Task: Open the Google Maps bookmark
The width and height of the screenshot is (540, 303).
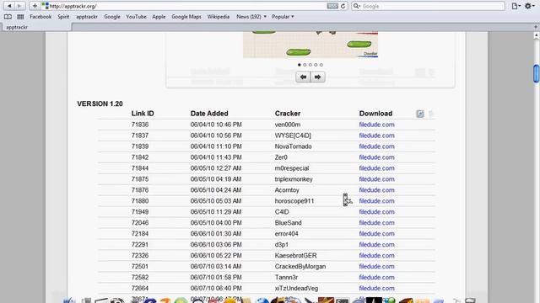Action: point(186,17)
